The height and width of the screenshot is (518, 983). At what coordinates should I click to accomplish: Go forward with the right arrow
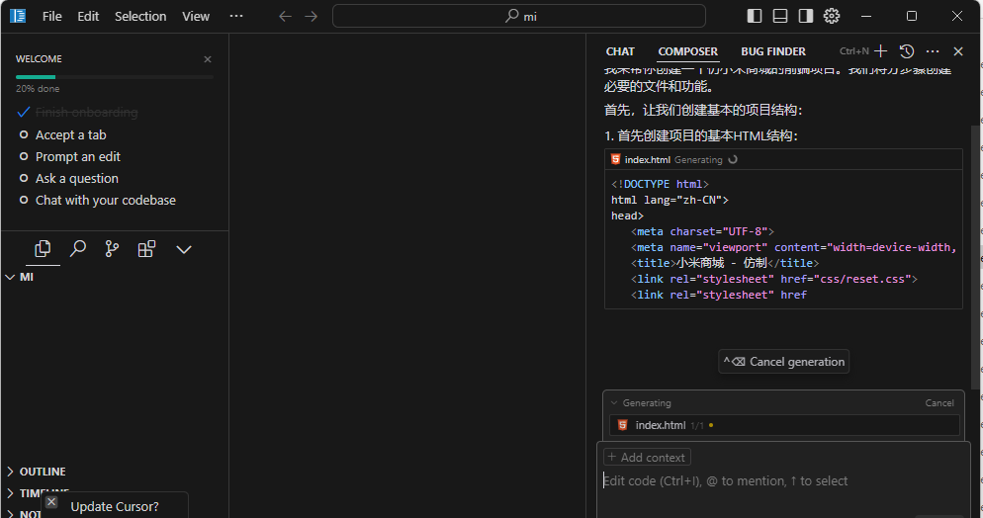pyautogui.click(x=311, y=16)
